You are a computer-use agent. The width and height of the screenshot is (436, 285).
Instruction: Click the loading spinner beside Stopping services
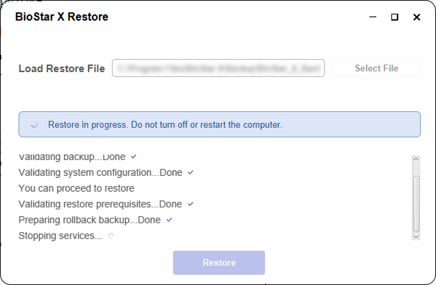pyautogui.click(x=111, y=236)
